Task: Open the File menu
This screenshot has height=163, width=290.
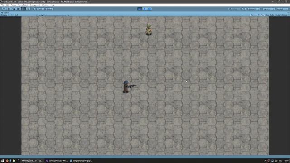Action: (2, 5)
